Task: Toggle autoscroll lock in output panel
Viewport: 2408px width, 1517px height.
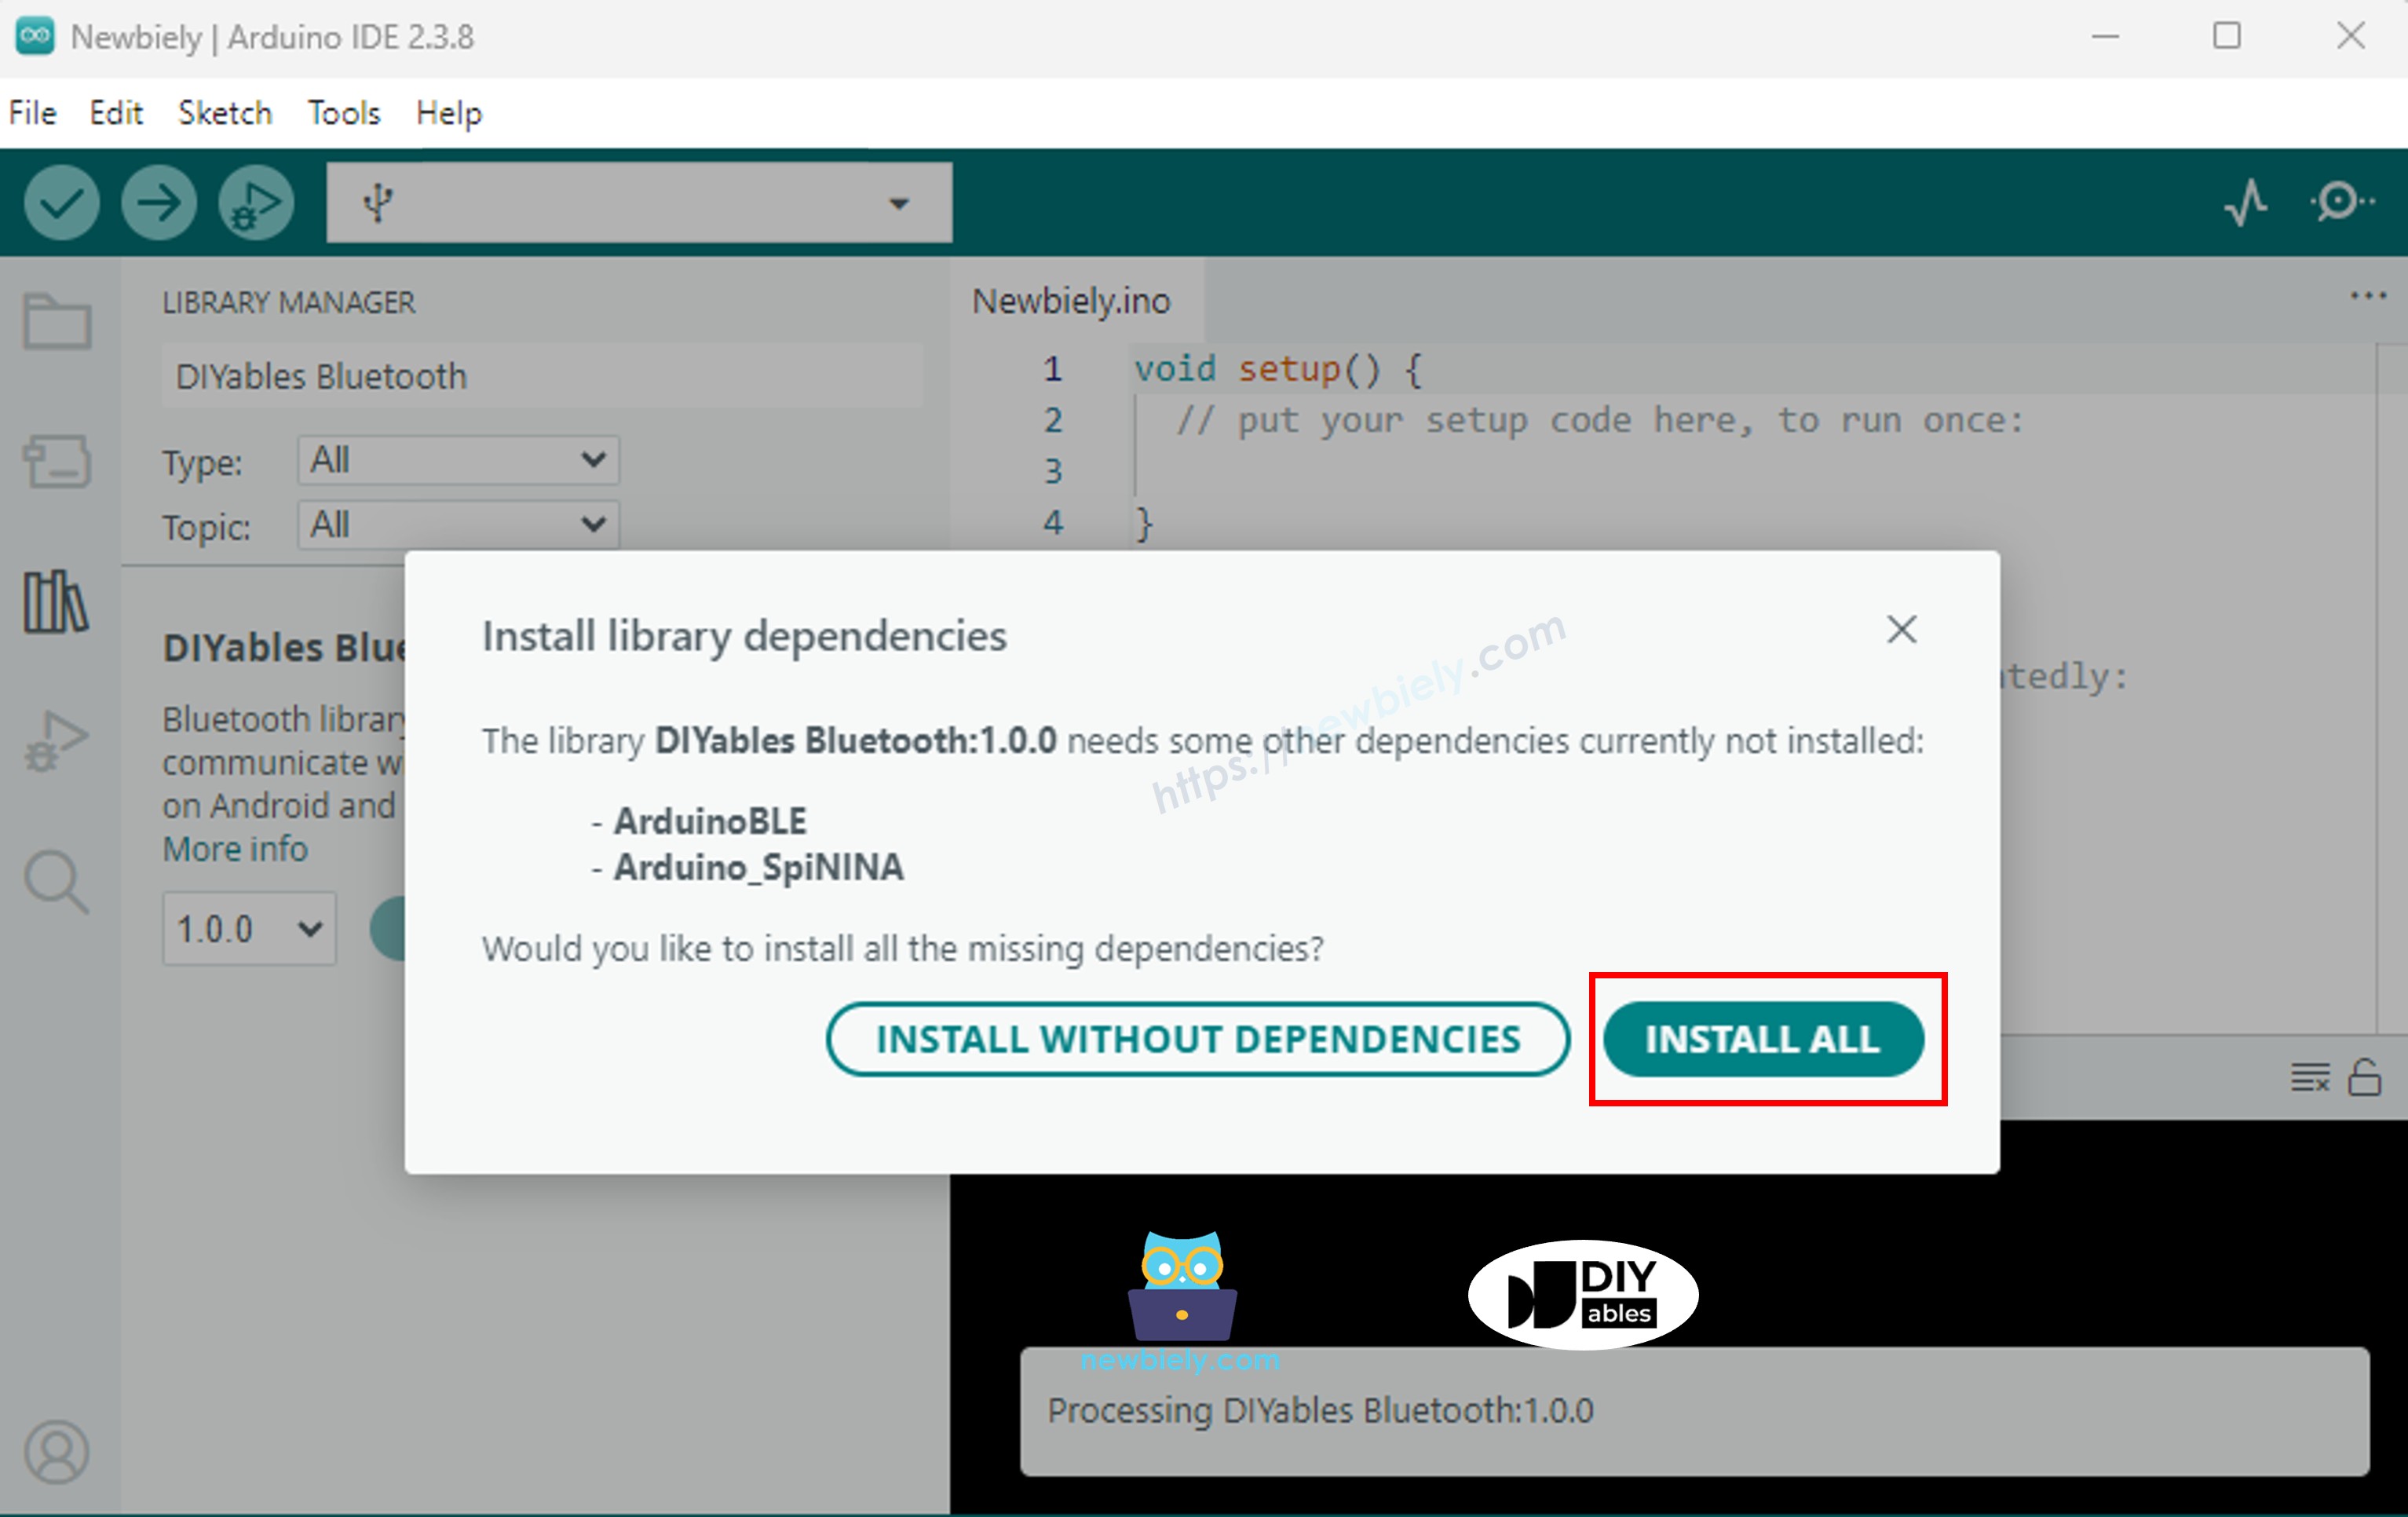Action: [2365, 1079]
